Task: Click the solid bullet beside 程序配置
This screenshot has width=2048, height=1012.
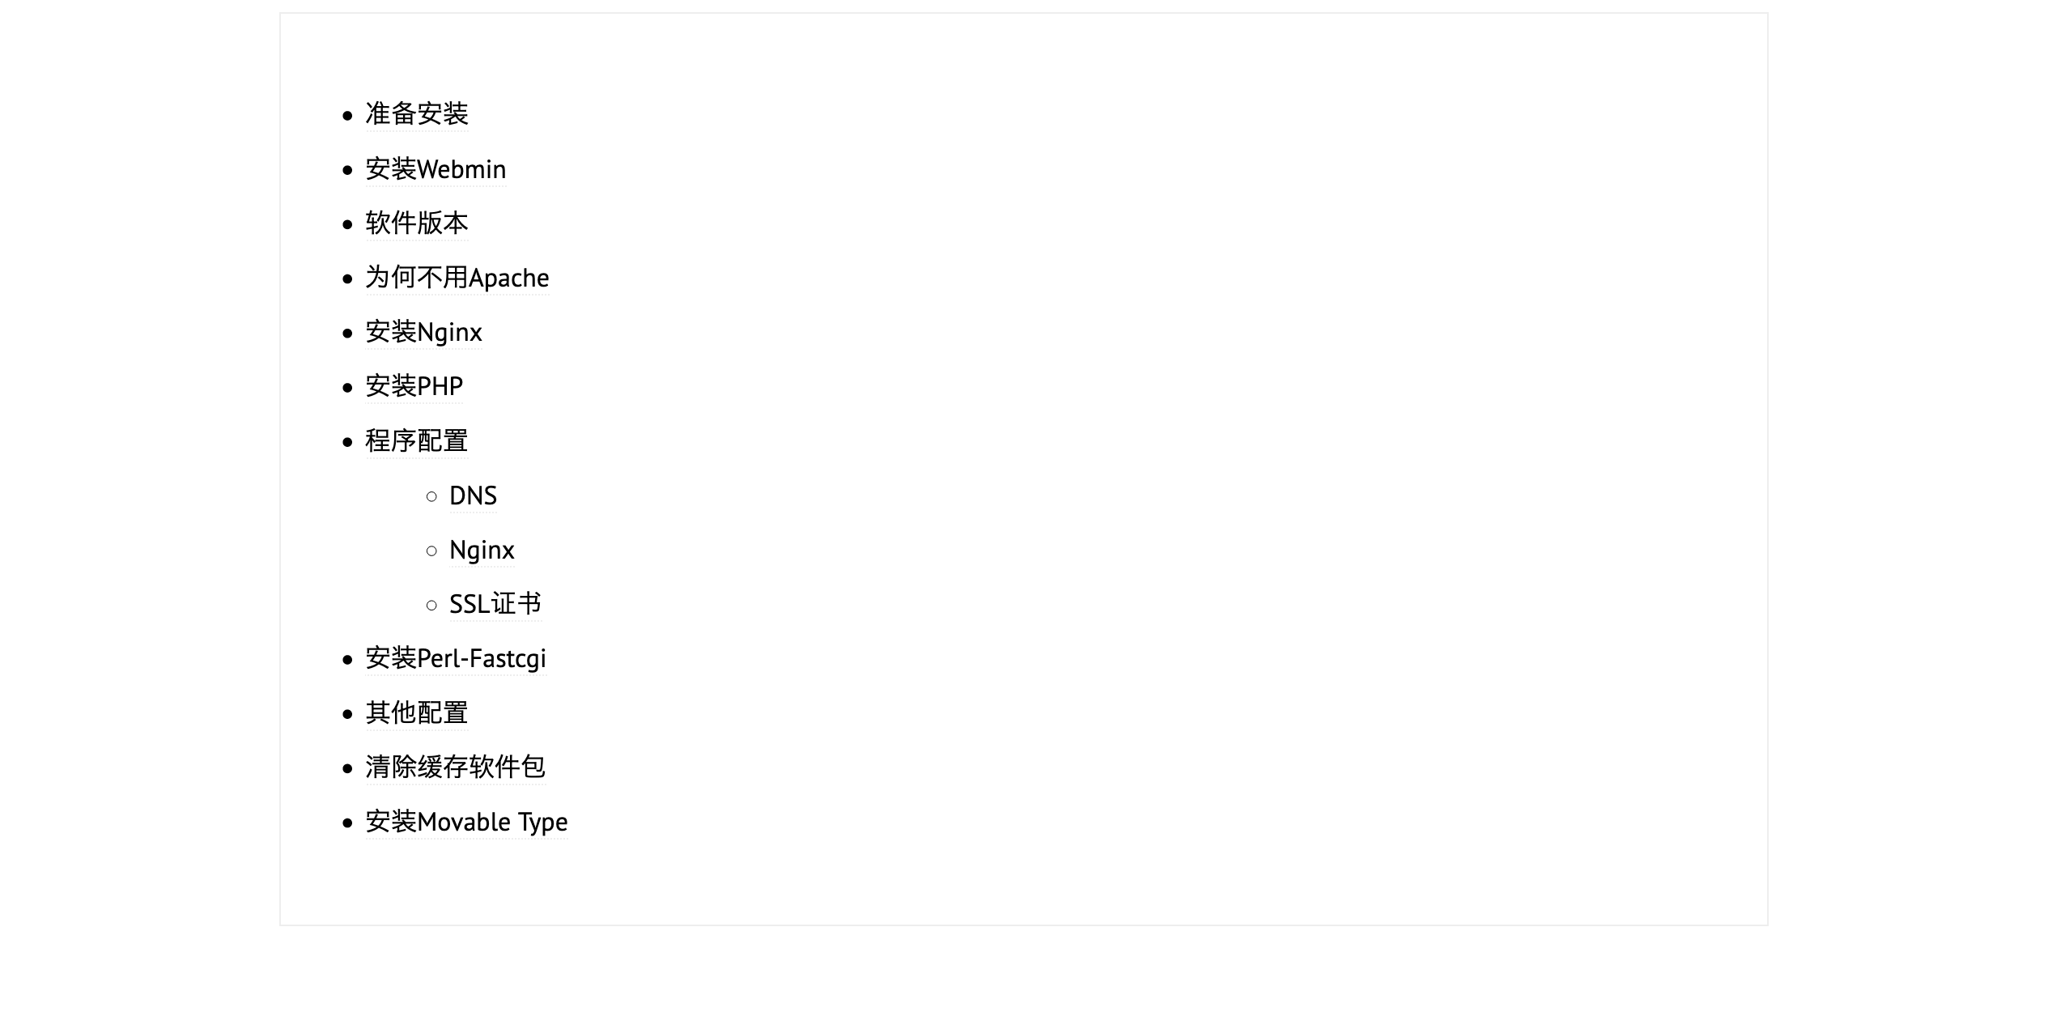Action: (348, 442)
